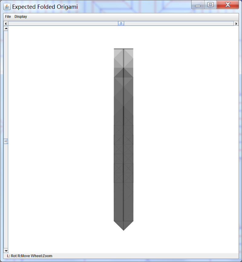Click the folded origami model preview
The height and width of the screenshot is (262, 242).
(124, 139)
